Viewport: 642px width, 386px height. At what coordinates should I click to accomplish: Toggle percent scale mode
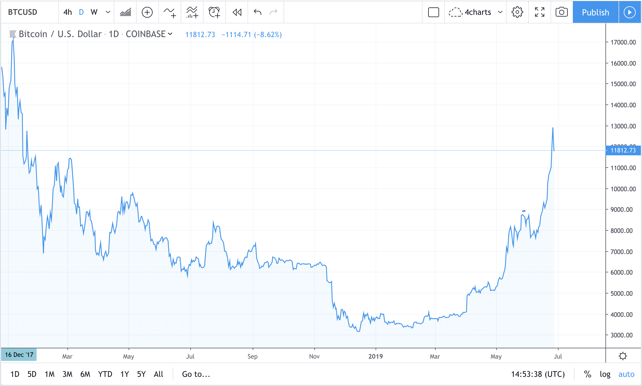click(587, 374)
